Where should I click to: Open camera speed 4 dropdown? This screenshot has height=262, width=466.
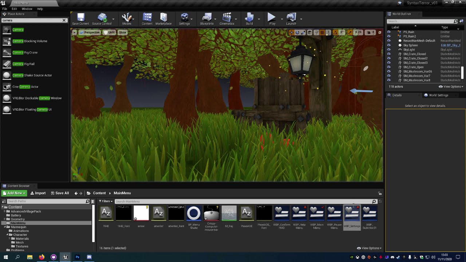coord(370,32)
